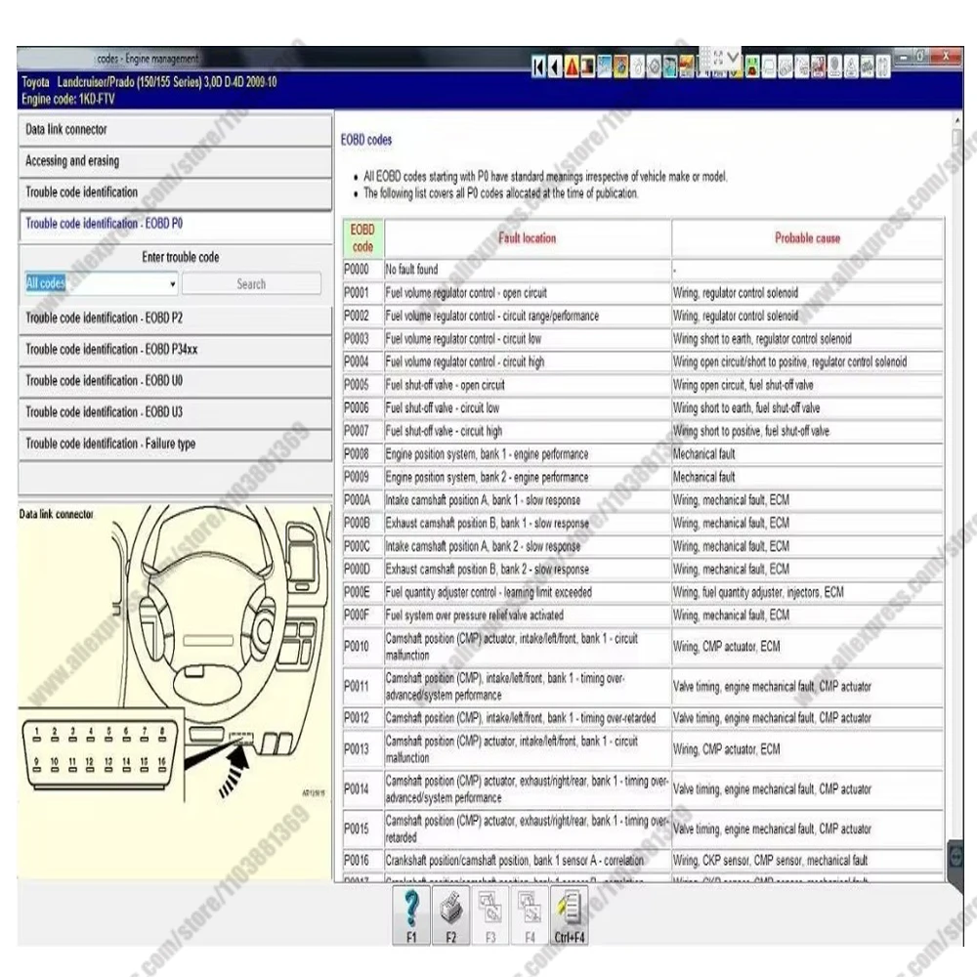This screenshot has width=977, height=977.
Task: Click Wiring short to earth, regulator control solenoid
Action: [808, 339]
